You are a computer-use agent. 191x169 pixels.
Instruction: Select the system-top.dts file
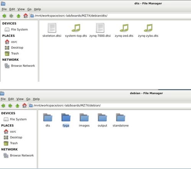76,30
